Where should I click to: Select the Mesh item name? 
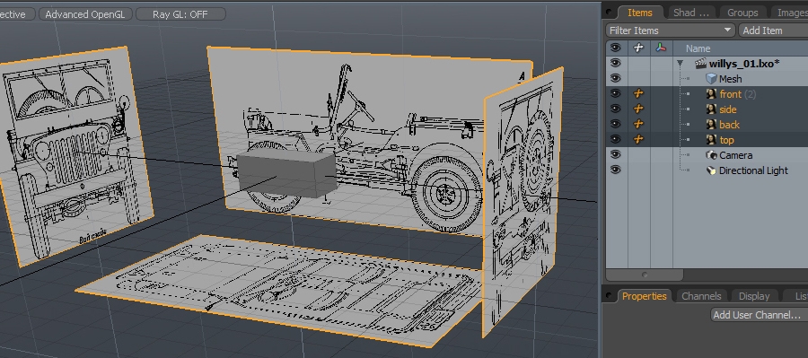[730, 79]
